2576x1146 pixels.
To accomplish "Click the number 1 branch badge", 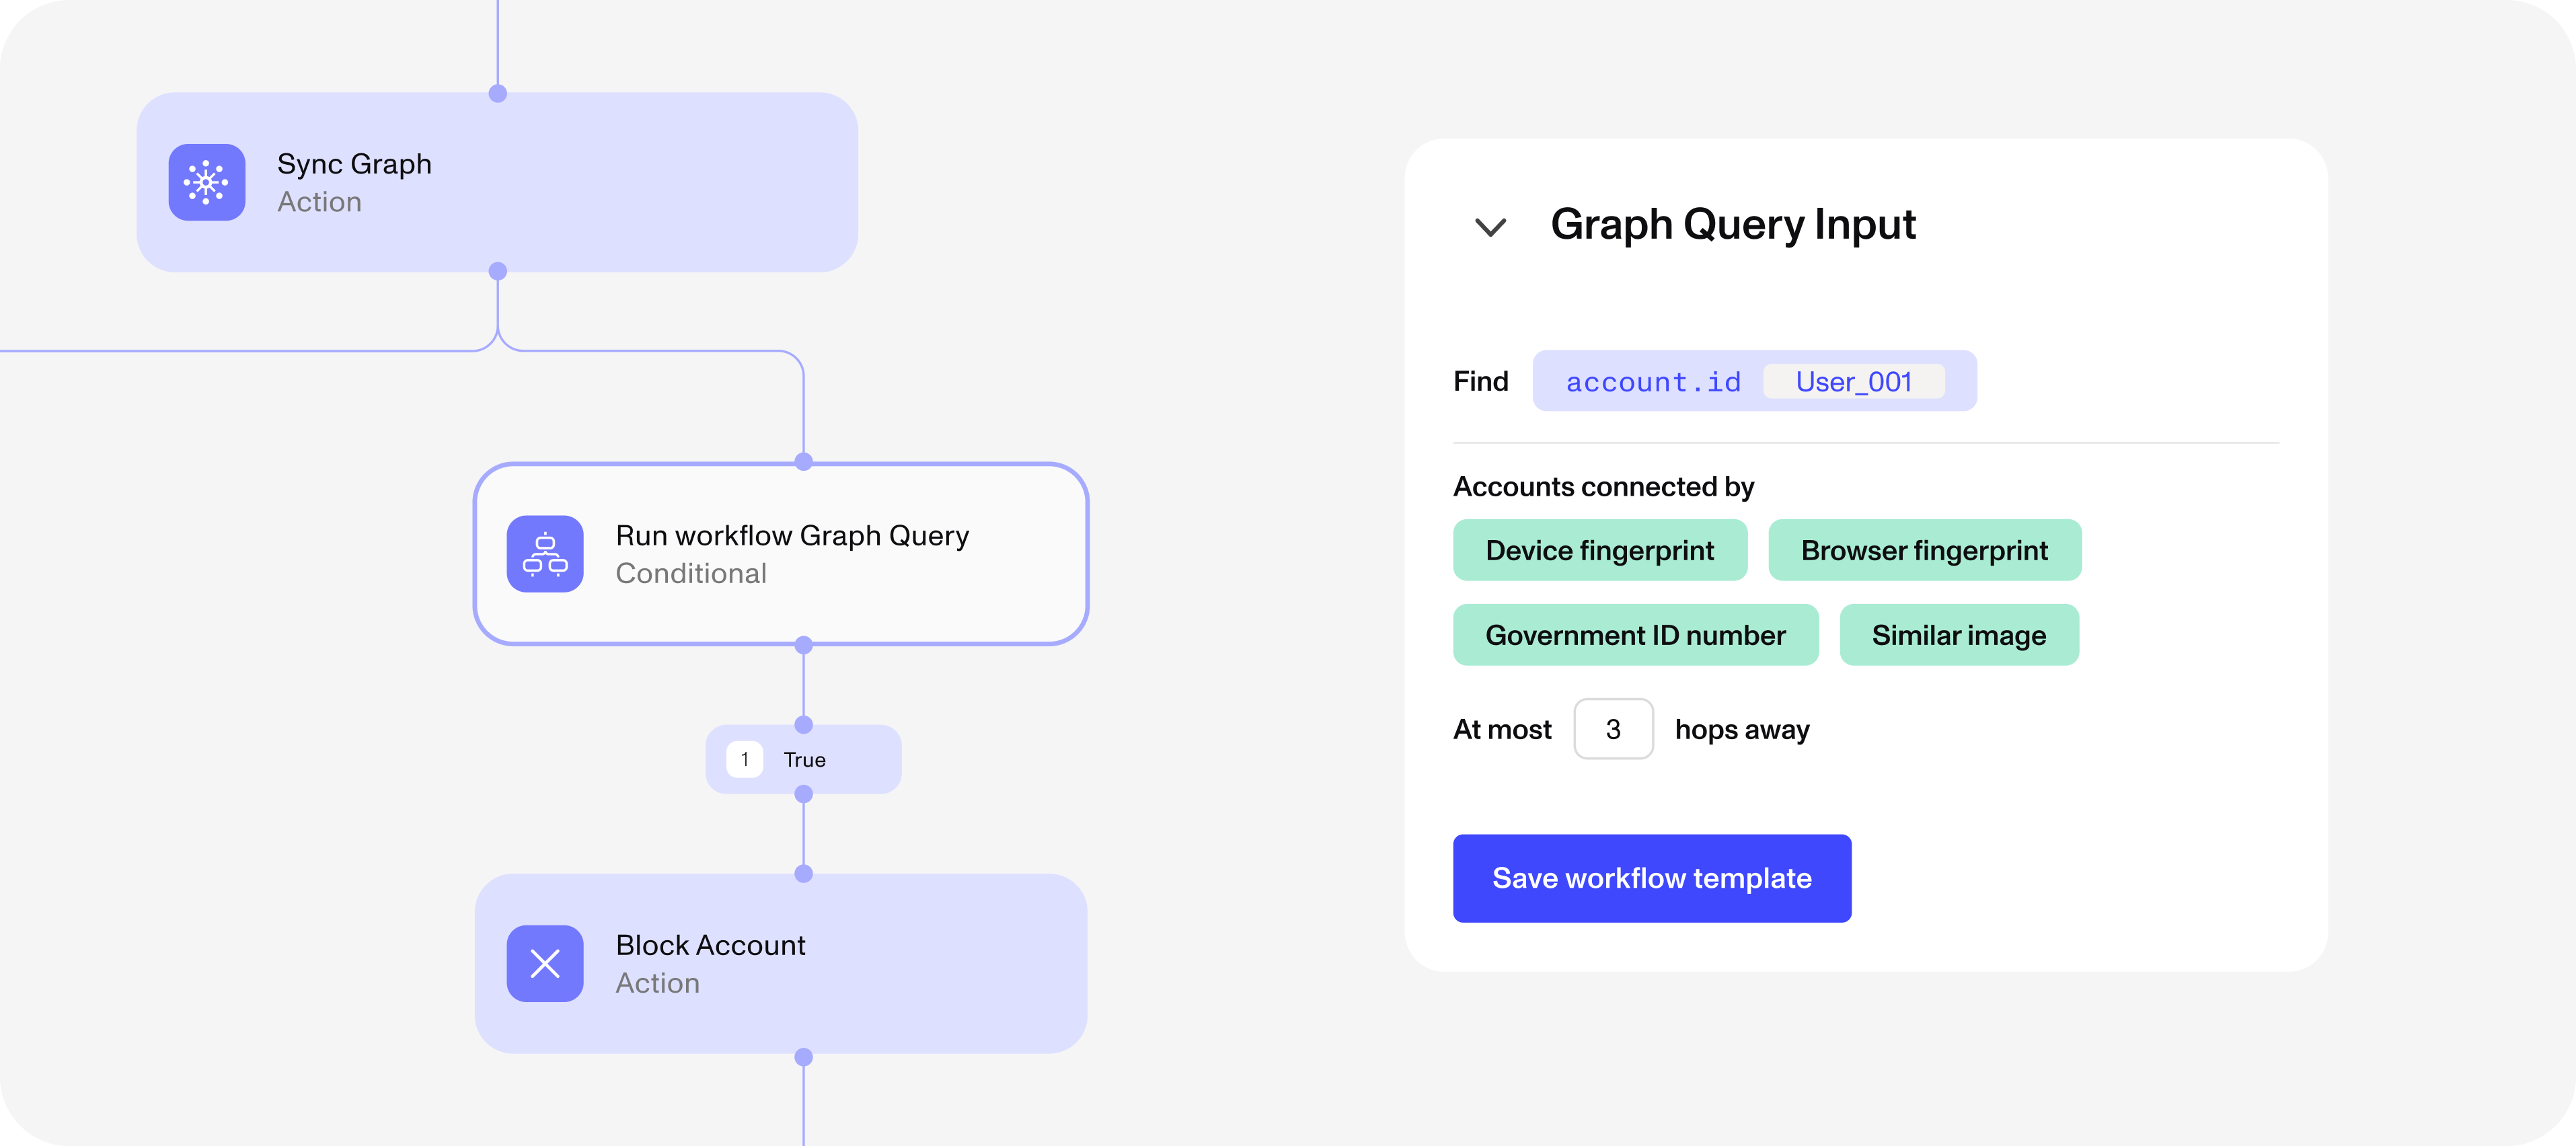I will tap(744, 760).
